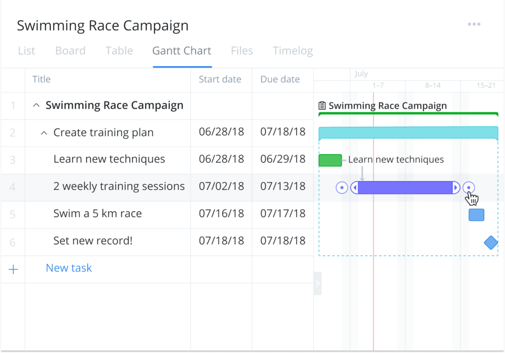The height and width of the screenshot is (353, 505).
Task: Click the green Swimming Race Campaign summary bar
Action: (408, 114)
